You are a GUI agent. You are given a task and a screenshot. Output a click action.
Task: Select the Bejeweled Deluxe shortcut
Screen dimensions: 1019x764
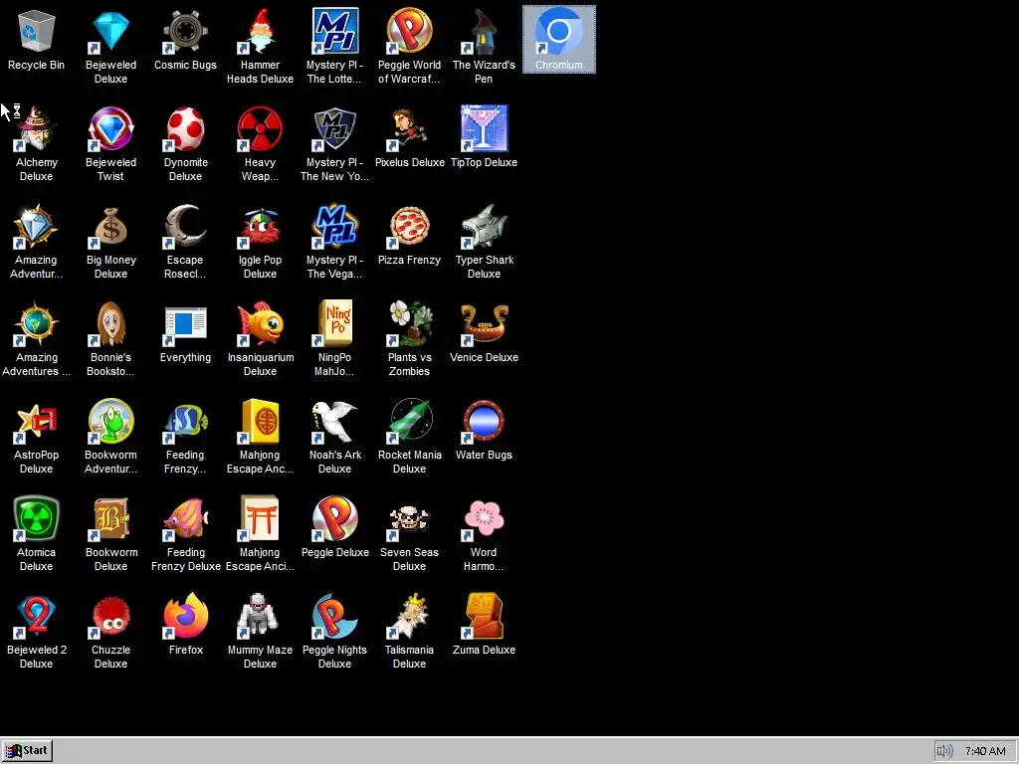click(x=111, y=31)
